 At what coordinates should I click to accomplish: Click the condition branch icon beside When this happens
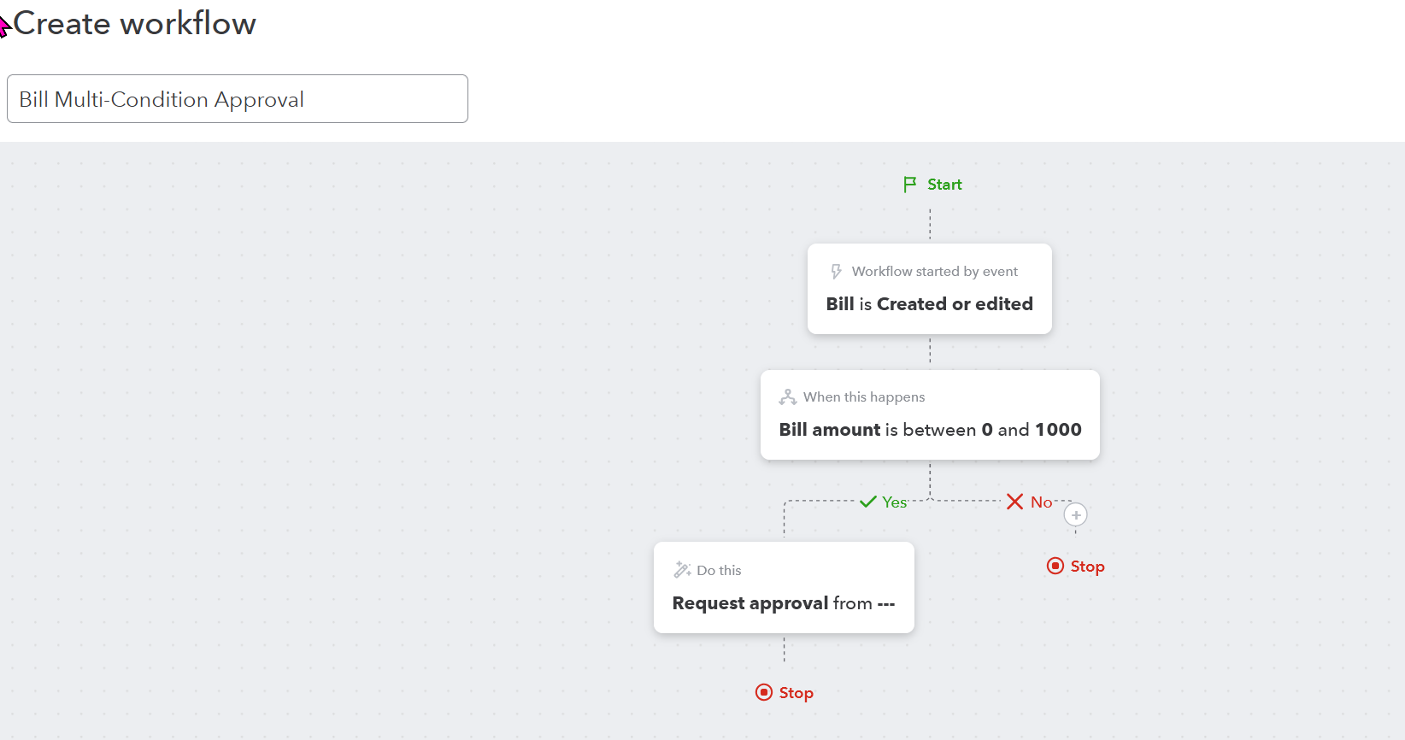(788, 397)
